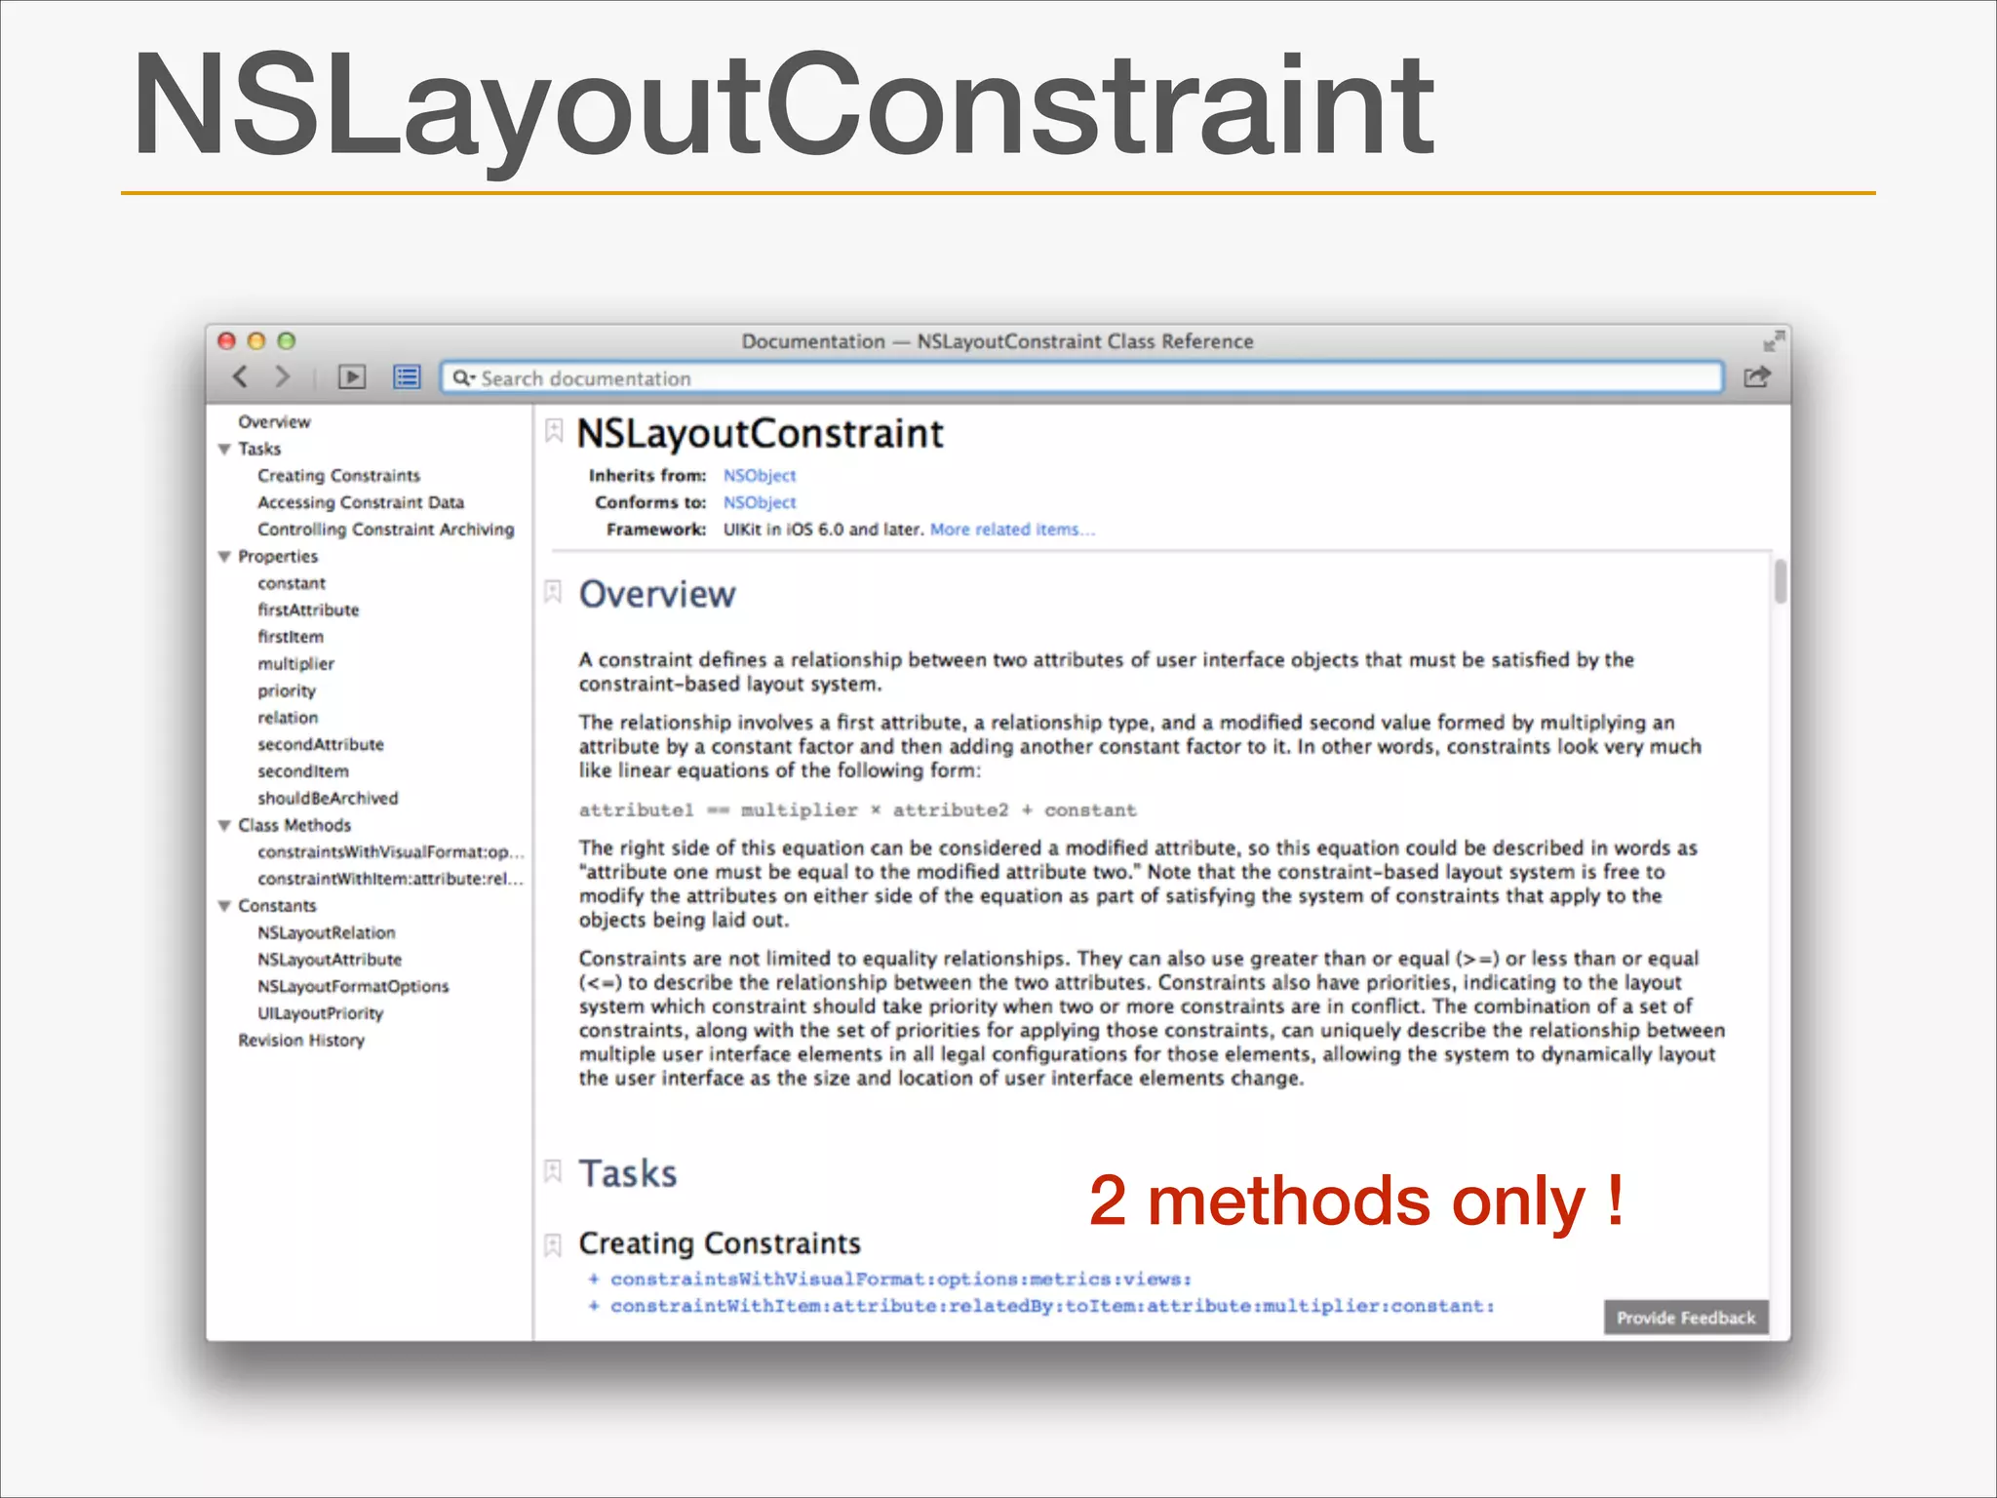Screen dimensions: 1997x1498
Task: Select relation in the sidebar
Action: [x=288, y=718]
